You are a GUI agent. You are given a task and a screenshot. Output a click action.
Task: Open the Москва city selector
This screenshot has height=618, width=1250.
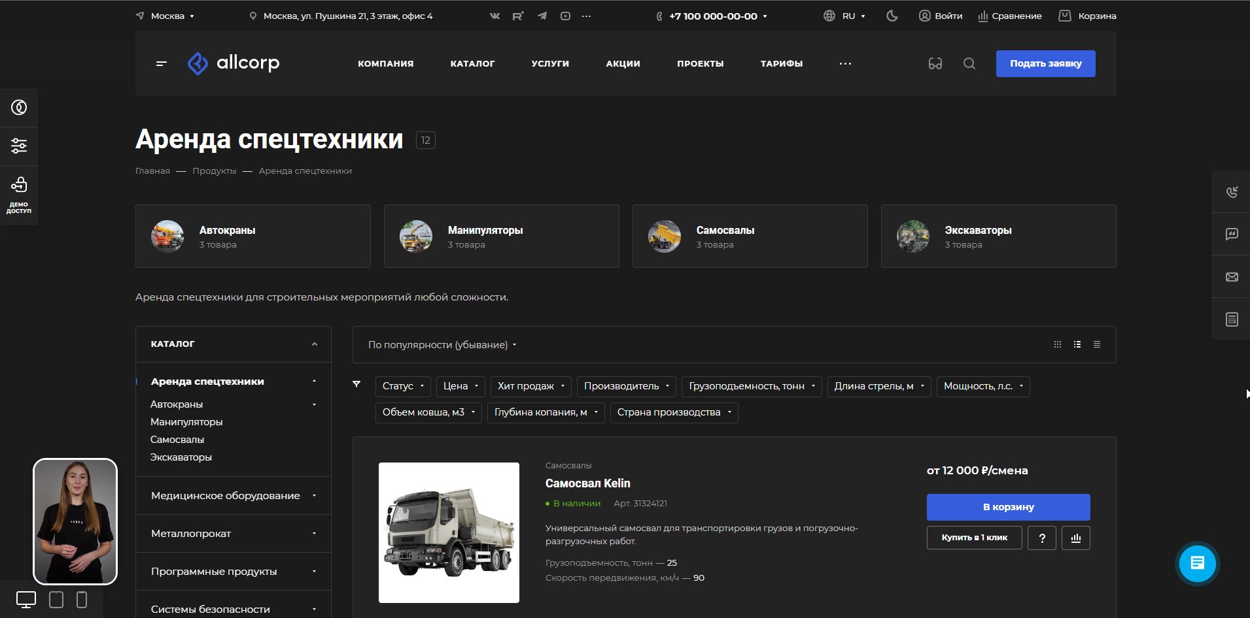(x=165, y=16)
